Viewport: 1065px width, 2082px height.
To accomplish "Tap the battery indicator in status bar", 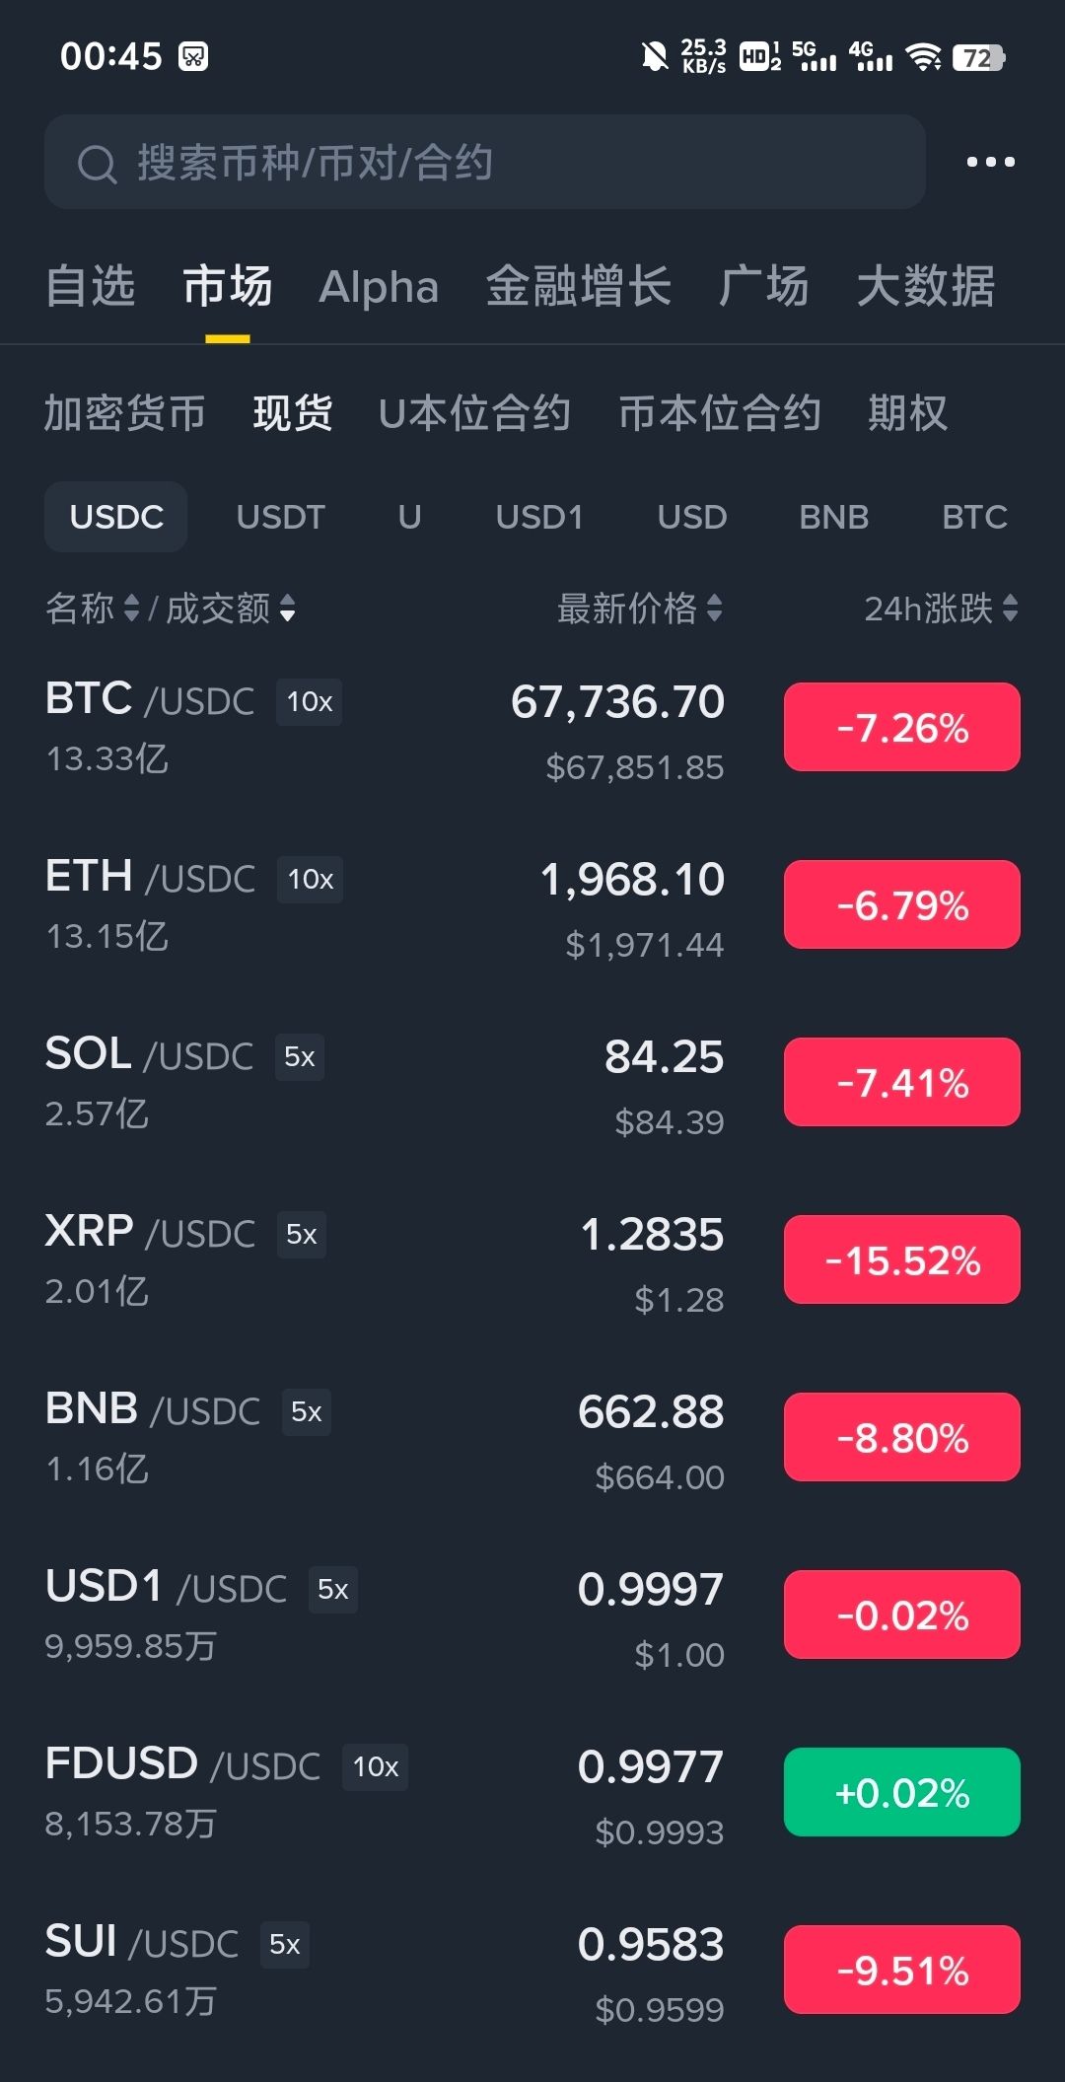I will click(x=978, y=57).
